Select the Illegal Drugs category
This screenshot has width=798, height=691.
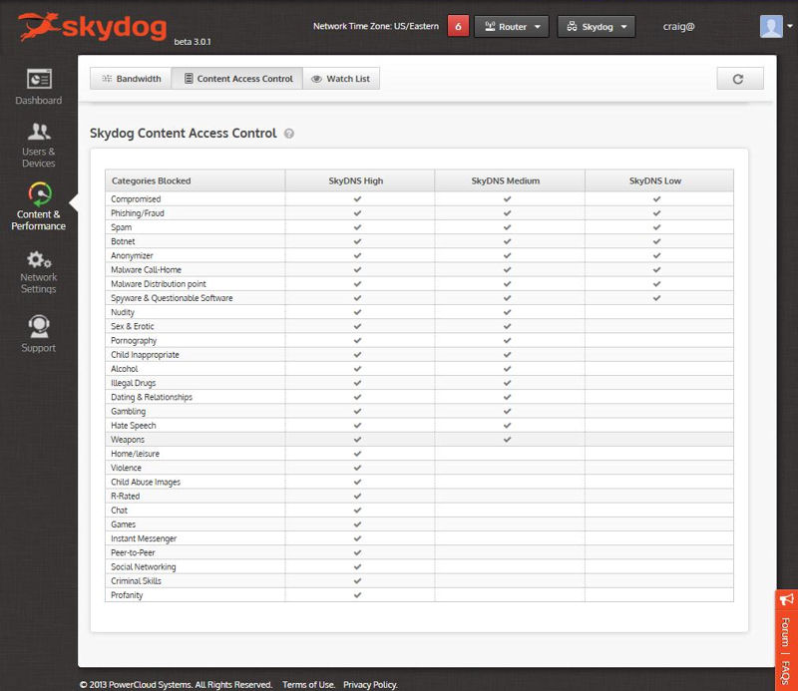[134, 383]
